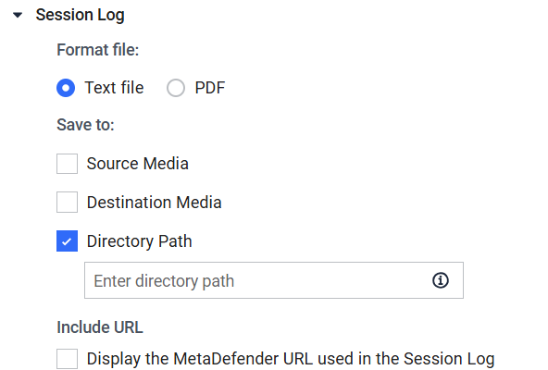Click the 'Source Media' label text
Image resolution: width=548 pixels, height=370 pixels.
coord(138,164)
